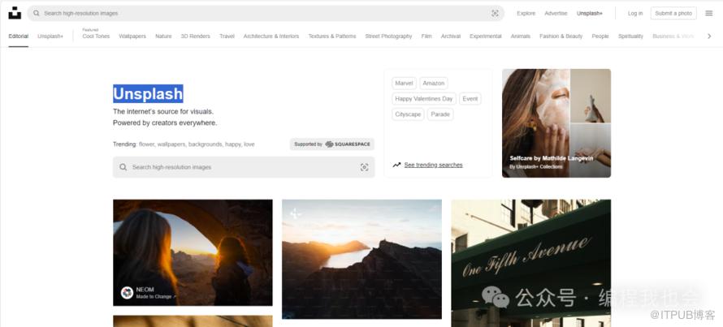Click the visual search icon in top search bar
The image size is (723, 327).
point(495,14)
